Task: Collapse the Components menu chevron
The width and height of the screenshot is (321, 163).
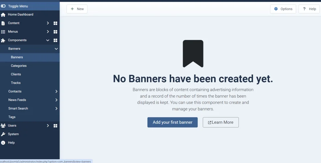Action: [48, 40]
